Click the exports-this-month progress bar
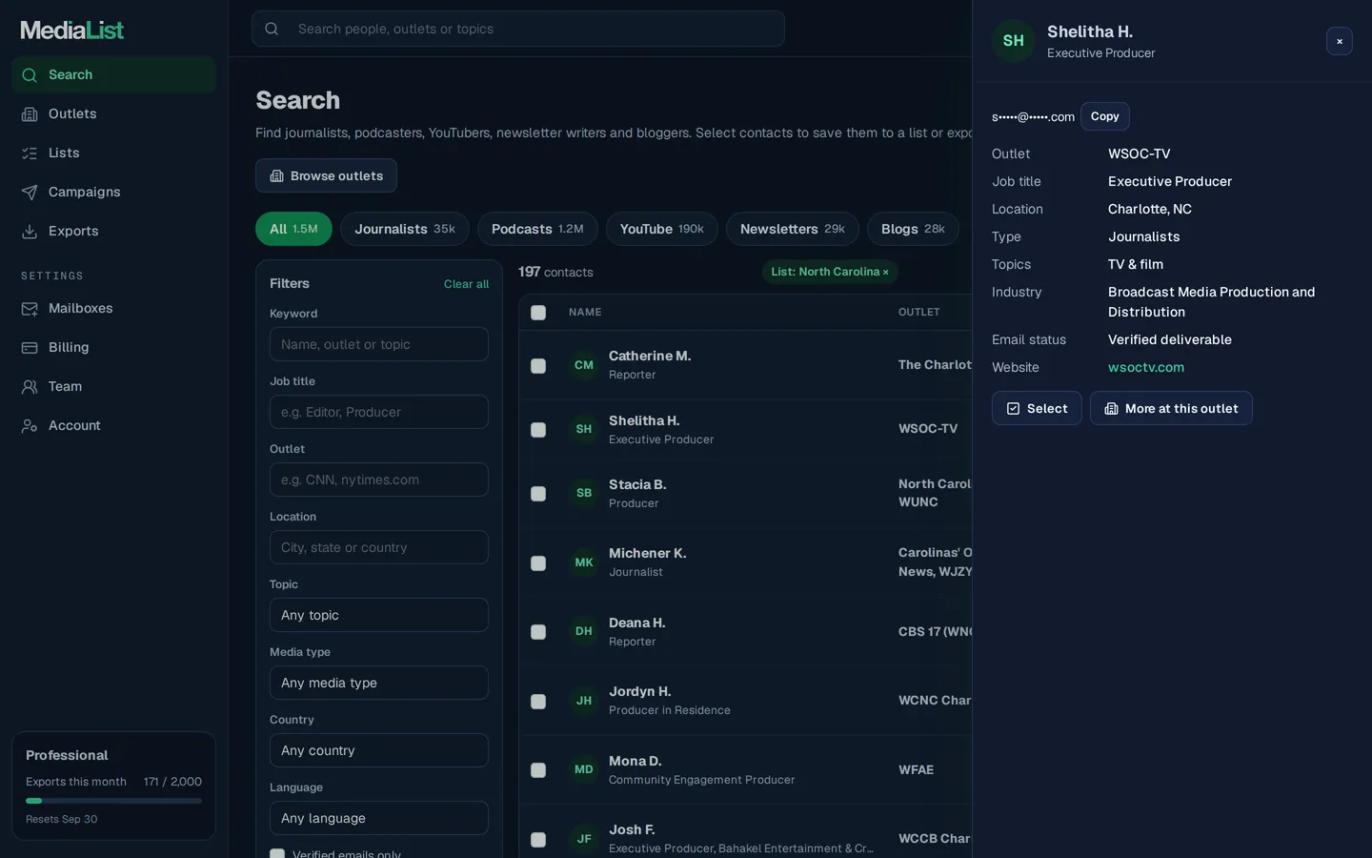 tap(113, 801)
